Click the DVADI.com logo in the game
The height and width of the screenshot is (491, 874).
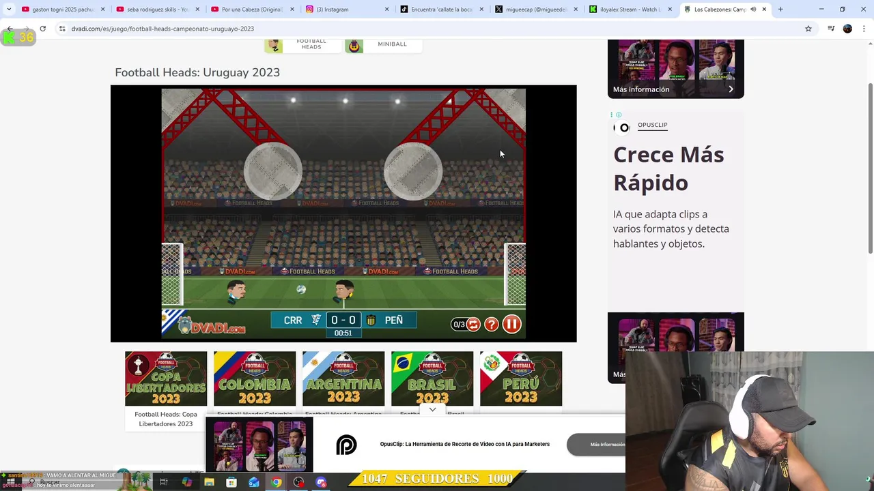click(x=211, y=325)
